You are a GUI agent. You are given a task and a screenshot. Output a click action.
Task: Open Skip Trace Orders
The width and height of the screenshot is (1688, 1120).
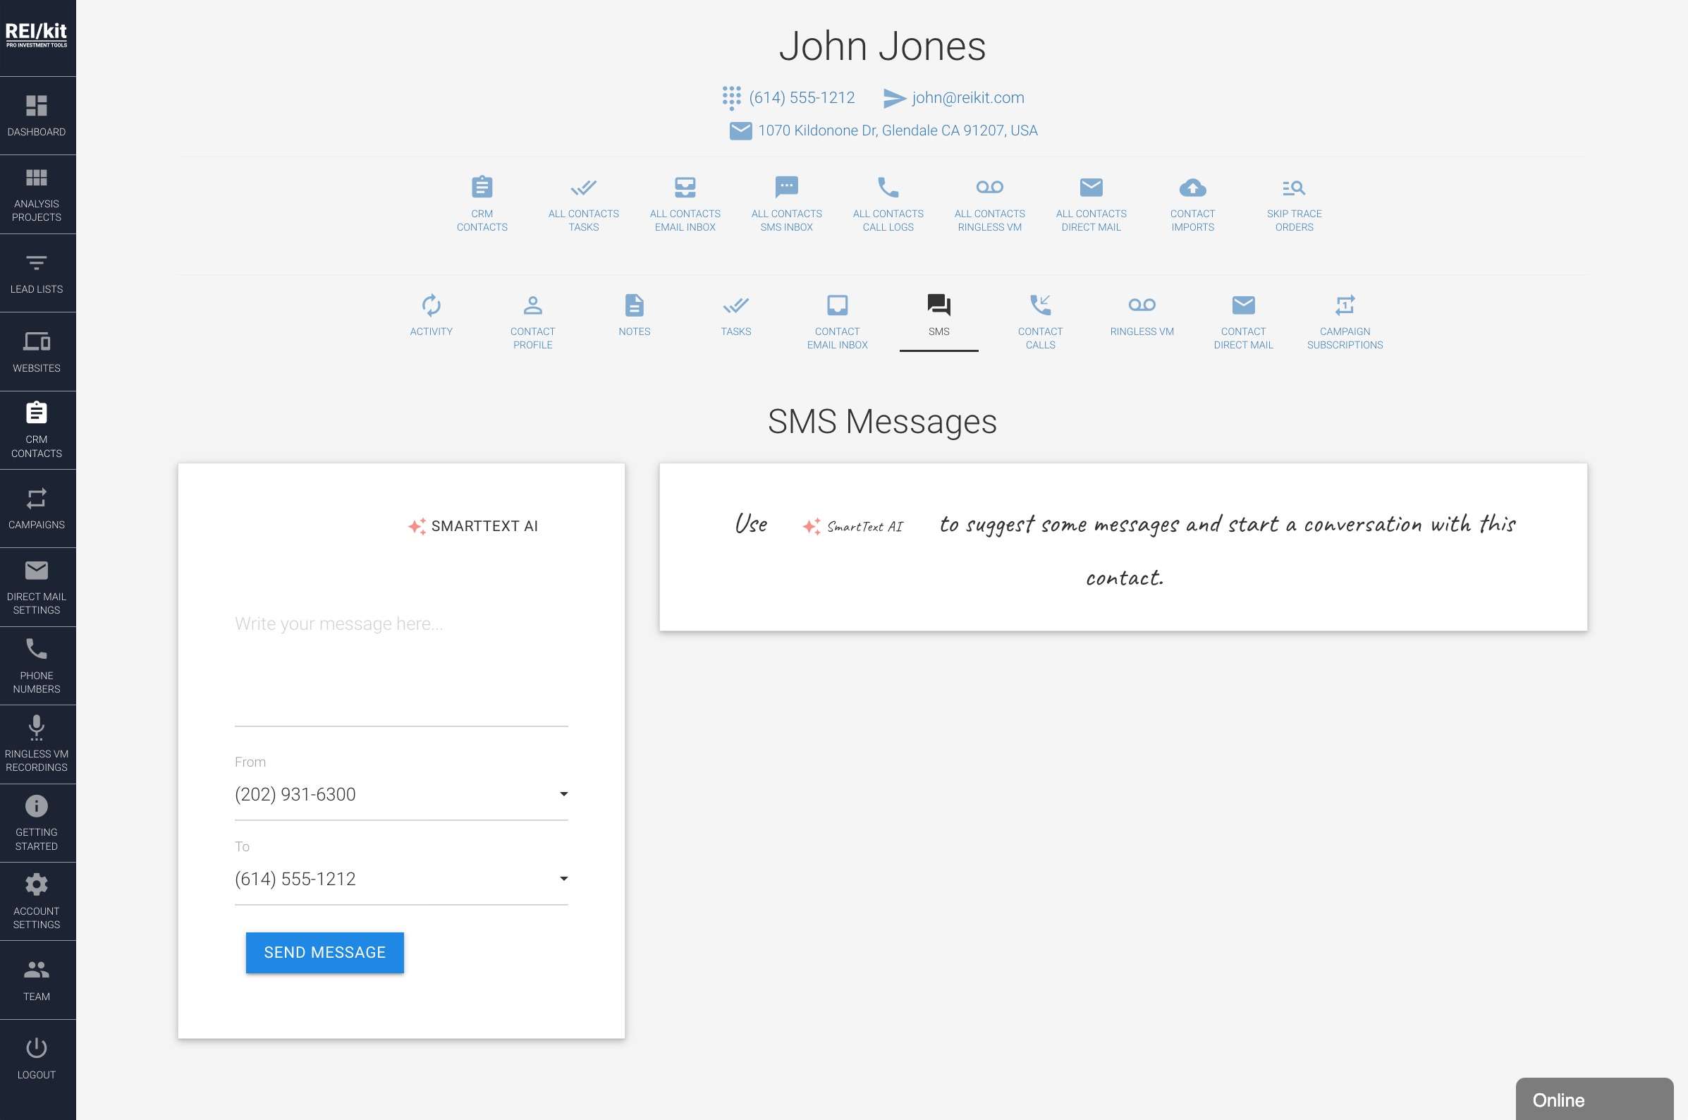click(x=1293, y=204)
